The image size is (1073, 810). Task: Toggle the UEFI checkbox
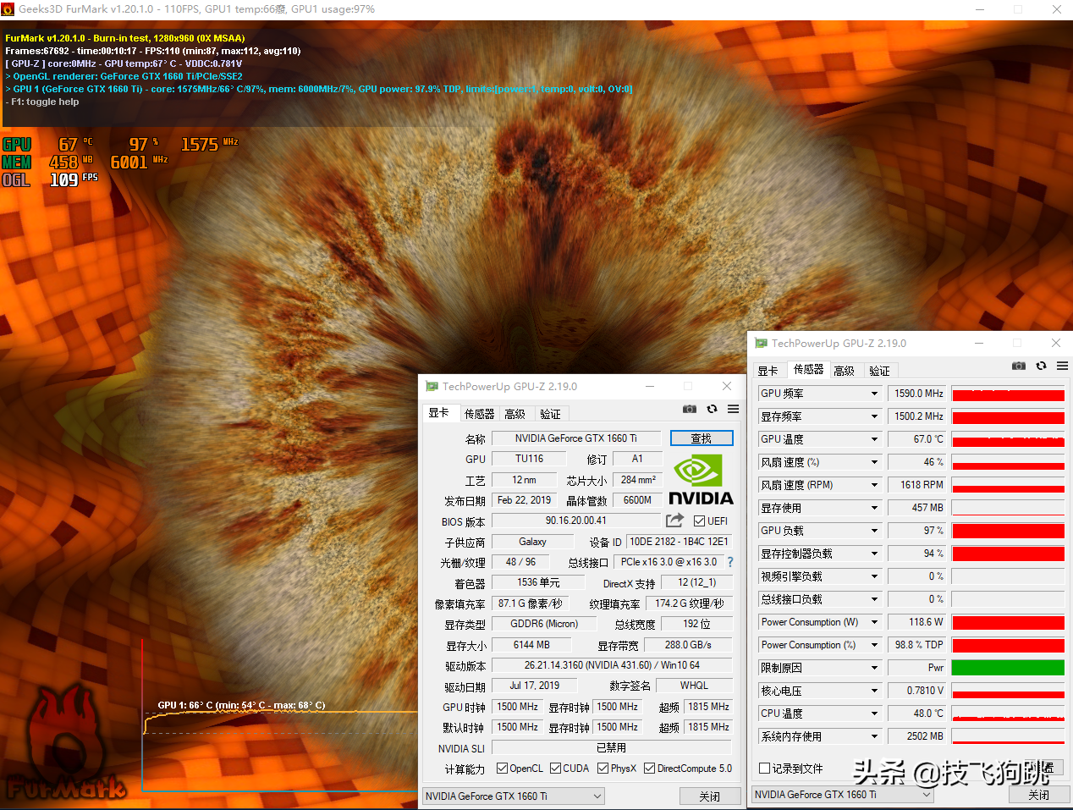699,521
